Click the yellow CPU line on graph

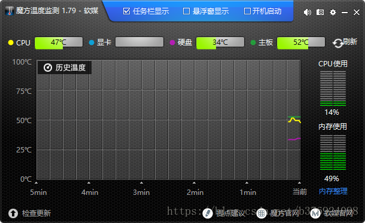[294, 120]
